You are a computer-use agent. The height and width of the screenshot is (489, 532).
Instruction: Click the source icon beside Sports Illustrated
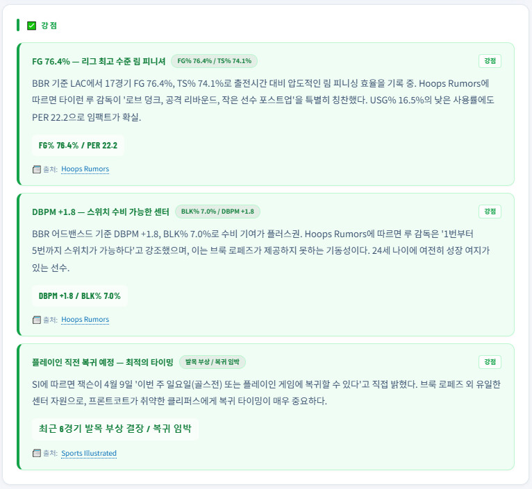pos(37,453)
